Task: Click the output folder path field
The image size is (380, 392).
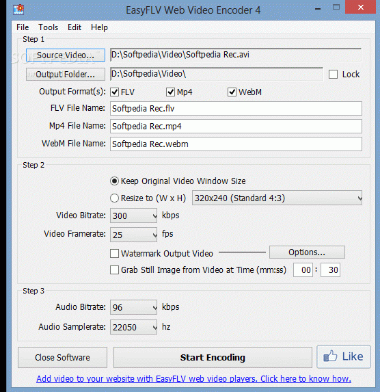Action: [x=217, y=74]
